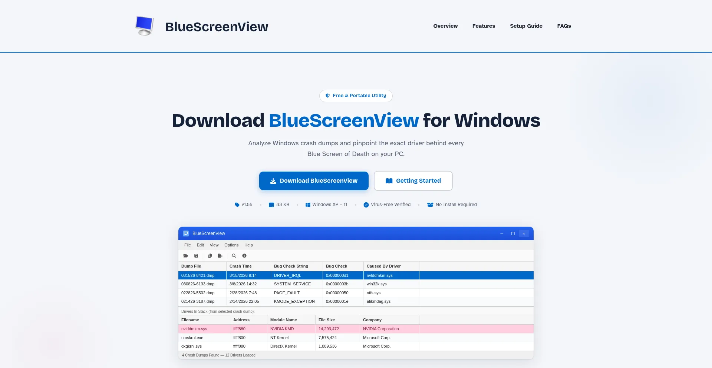This screenshot has width=712, height=368.
Task: Click the Free & Portable Utility badge
Action: (x=356, y=96)
